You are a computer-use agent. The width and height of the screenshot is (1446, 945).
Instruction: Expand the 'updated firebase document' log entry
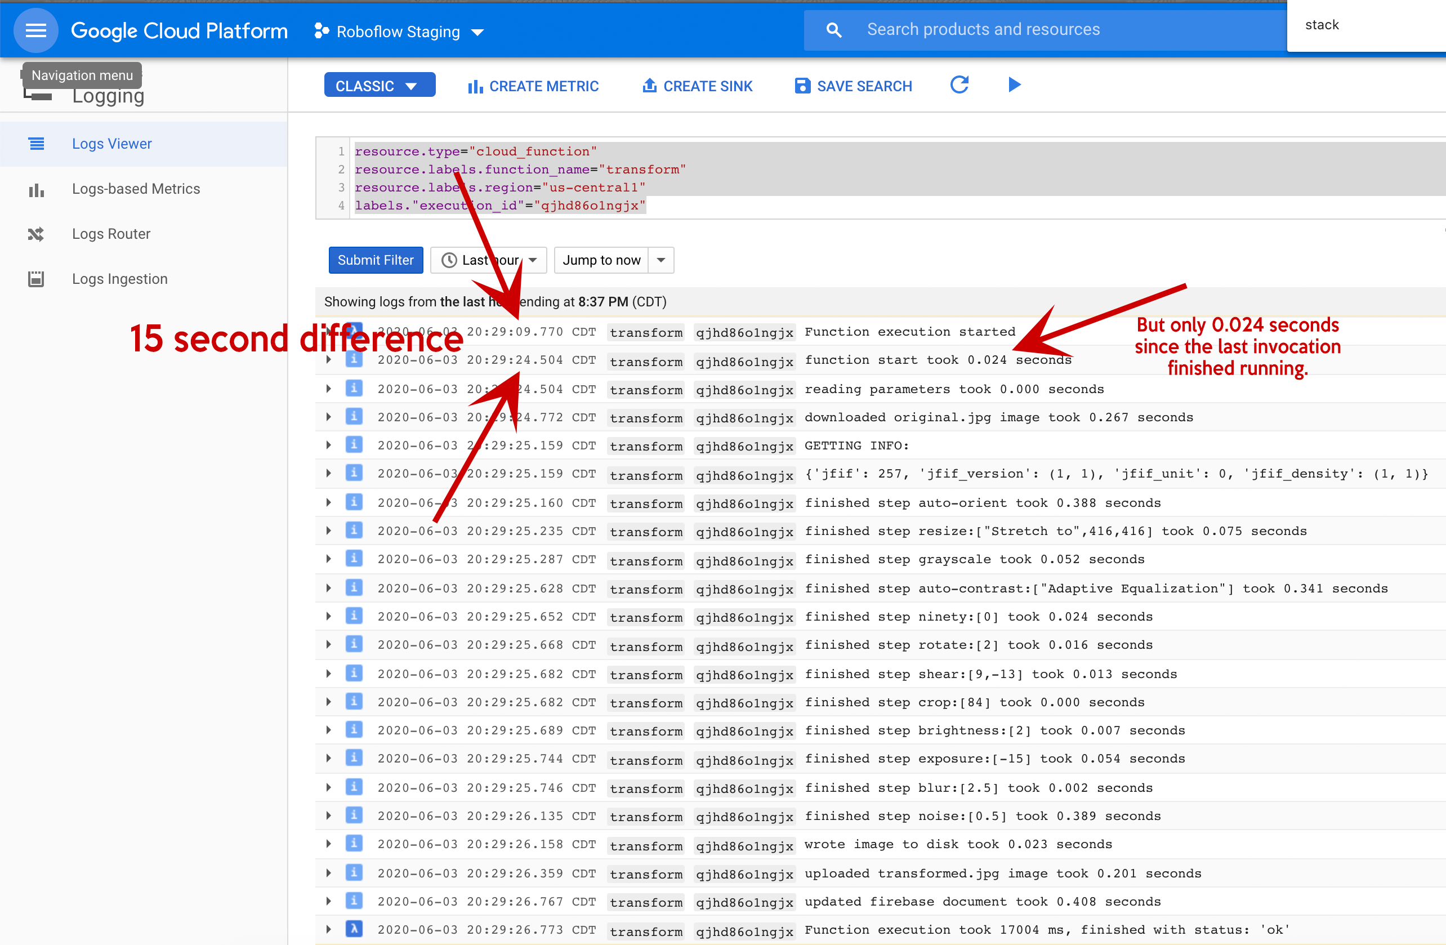(x=329, y=901)
